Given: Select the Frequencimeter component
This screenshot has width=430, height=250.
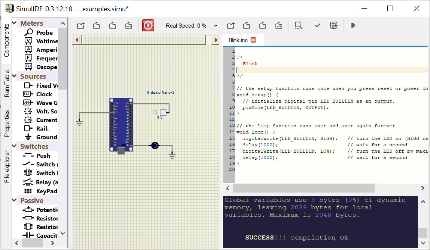Looking at the screenshot, I should point(40,58).
